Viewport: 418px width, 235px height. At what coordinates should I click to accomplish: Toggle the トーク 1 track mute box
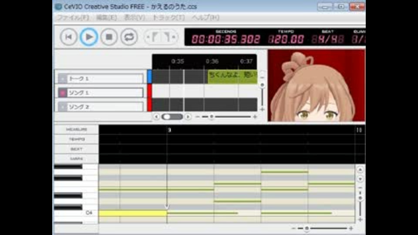coord(62,79)
